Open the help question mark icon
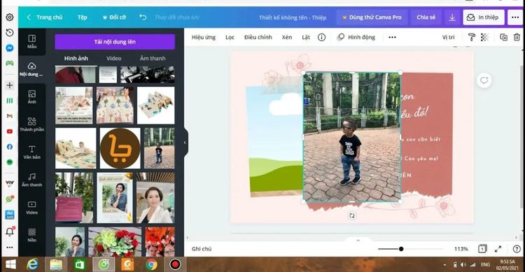The height and width of the screenshot is (272, 525). click(x=517, y=249)
